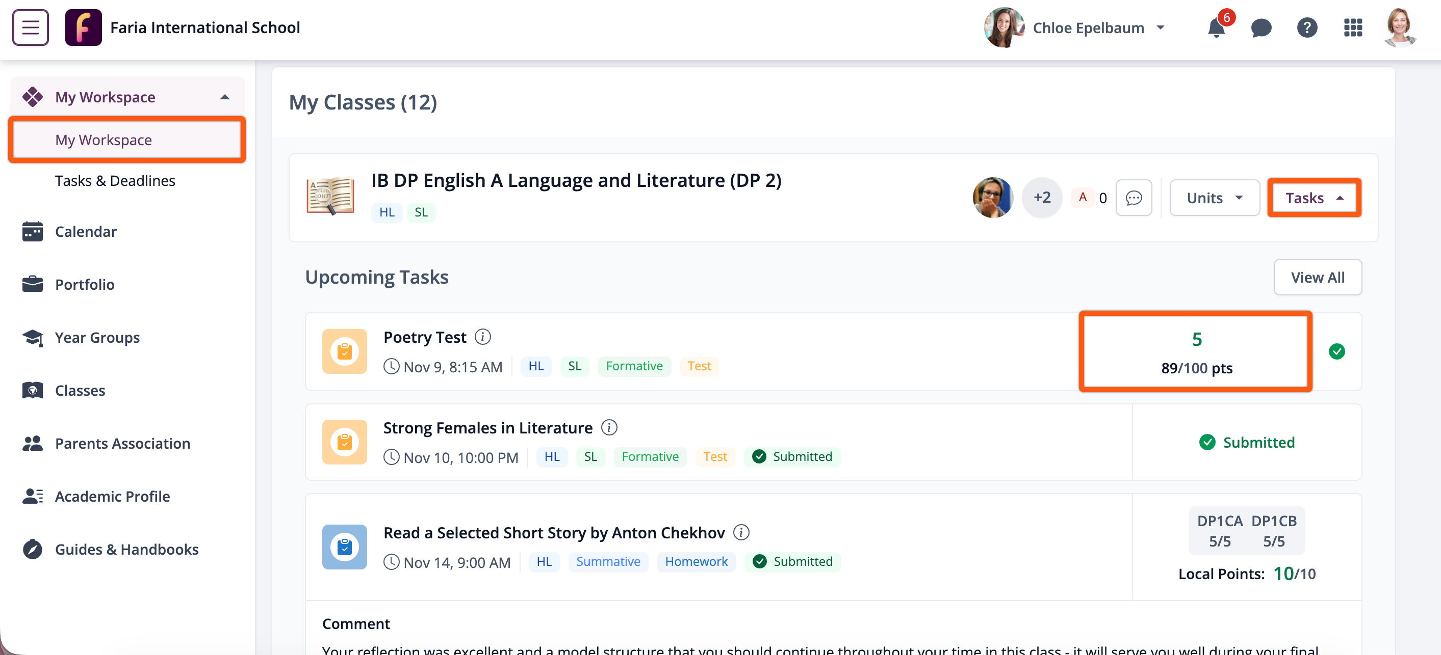Show info for Anton Chekhov task
This screenshot has width=1441, height=655.
click(x=741, y=533)
